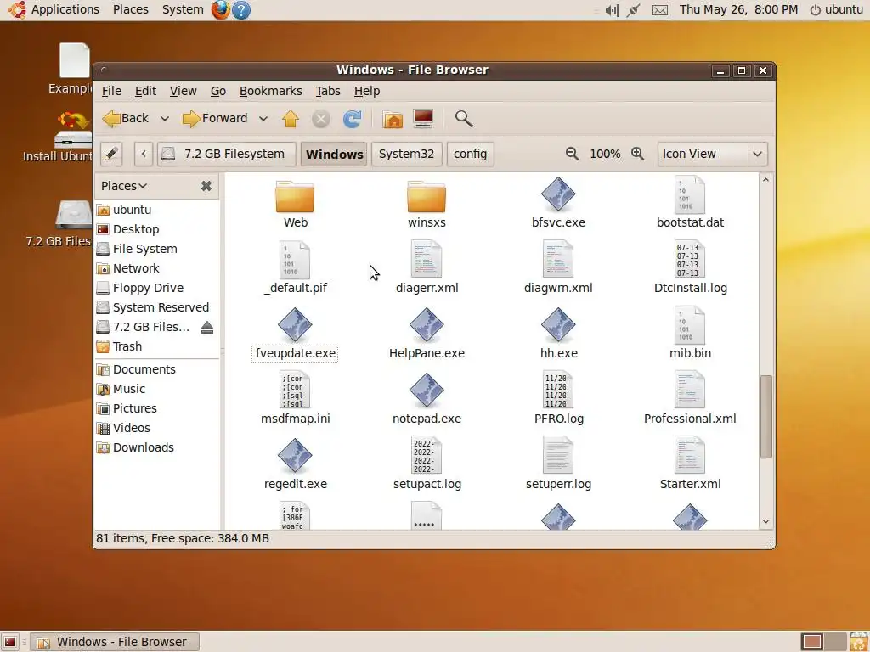Eject the 7.2 GB Filesystem volume
Screen dimensions: 870x652
point(207,327)
